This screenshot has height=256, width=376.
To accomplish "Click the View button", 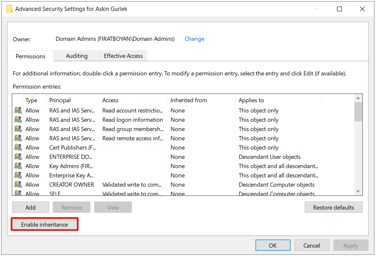I will [x=113, y=207].
